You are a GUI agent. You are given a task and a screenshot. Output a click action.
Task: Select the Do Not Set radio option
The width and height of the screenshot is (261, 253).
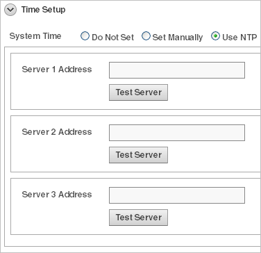pos(85,36)
